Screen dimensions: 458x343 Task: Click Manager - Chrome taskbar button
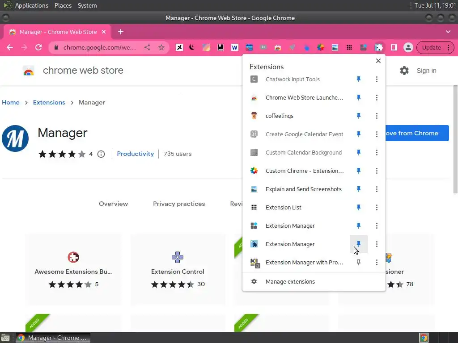tap(53, 338)
